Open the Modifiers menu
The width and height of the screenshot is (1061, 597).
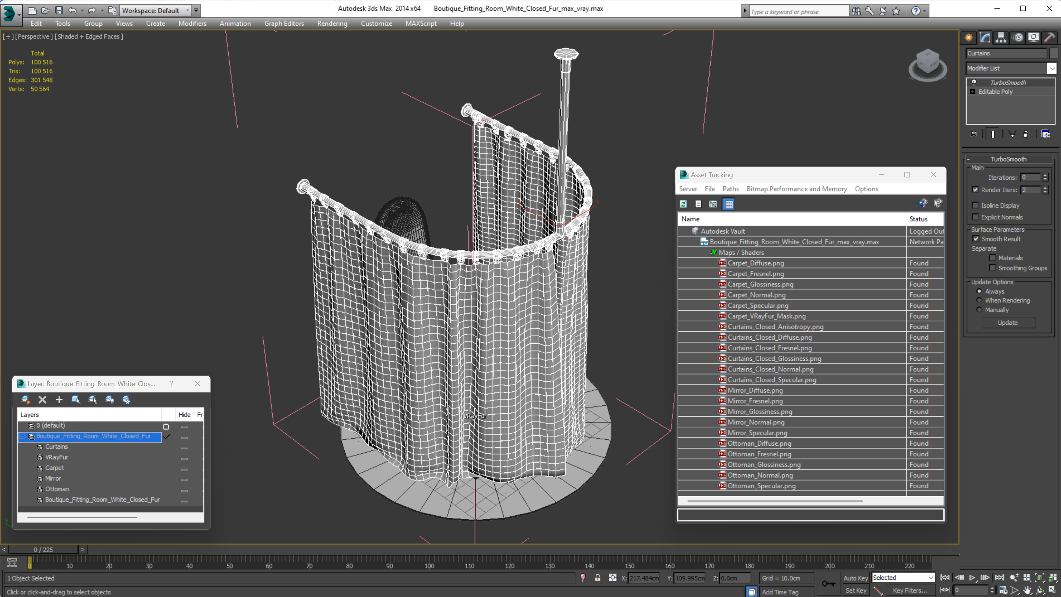click(192, 23)
